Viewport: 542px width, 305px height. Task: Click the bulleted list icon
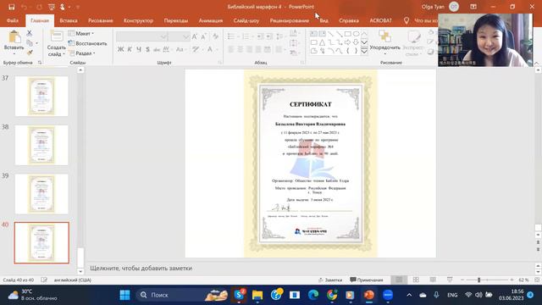(231, 36)
